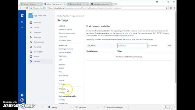Open a new browser tab
Viewport: 195px width, 110px height.
(115, 4)
